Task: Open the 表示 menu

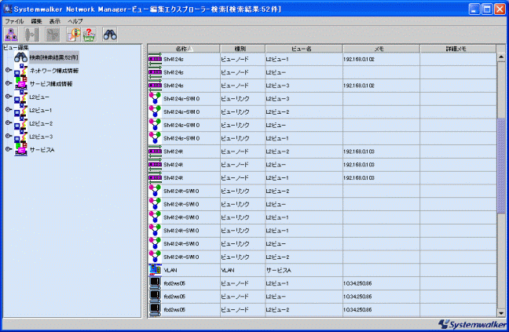Action: tap(54, 20)
